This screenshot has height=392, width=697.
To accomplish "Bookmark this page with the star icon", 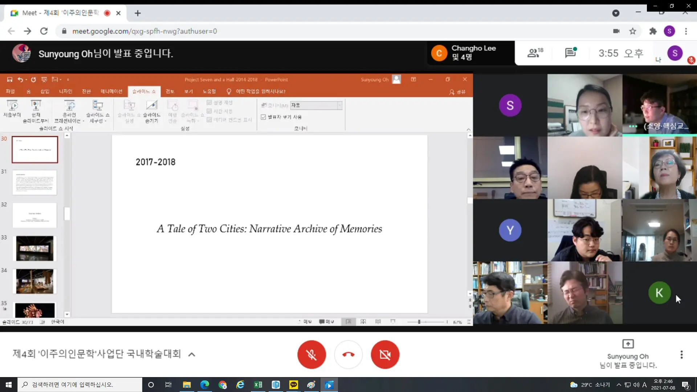I will 633,31.
